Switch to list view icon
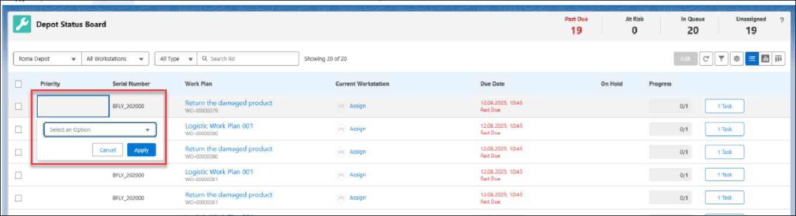796x216 pixels. click(752, 59)
